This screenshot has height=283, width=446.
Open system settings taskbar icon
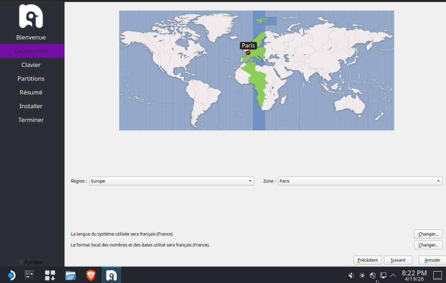coord(30,276)
